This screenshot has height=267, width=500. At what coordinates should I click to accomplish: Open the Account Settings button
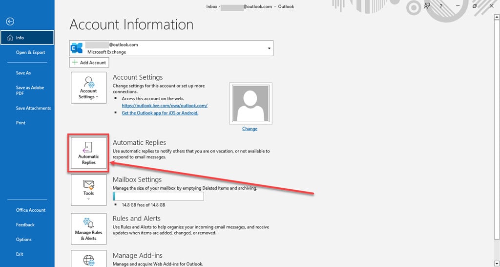(x=89, y=88)
